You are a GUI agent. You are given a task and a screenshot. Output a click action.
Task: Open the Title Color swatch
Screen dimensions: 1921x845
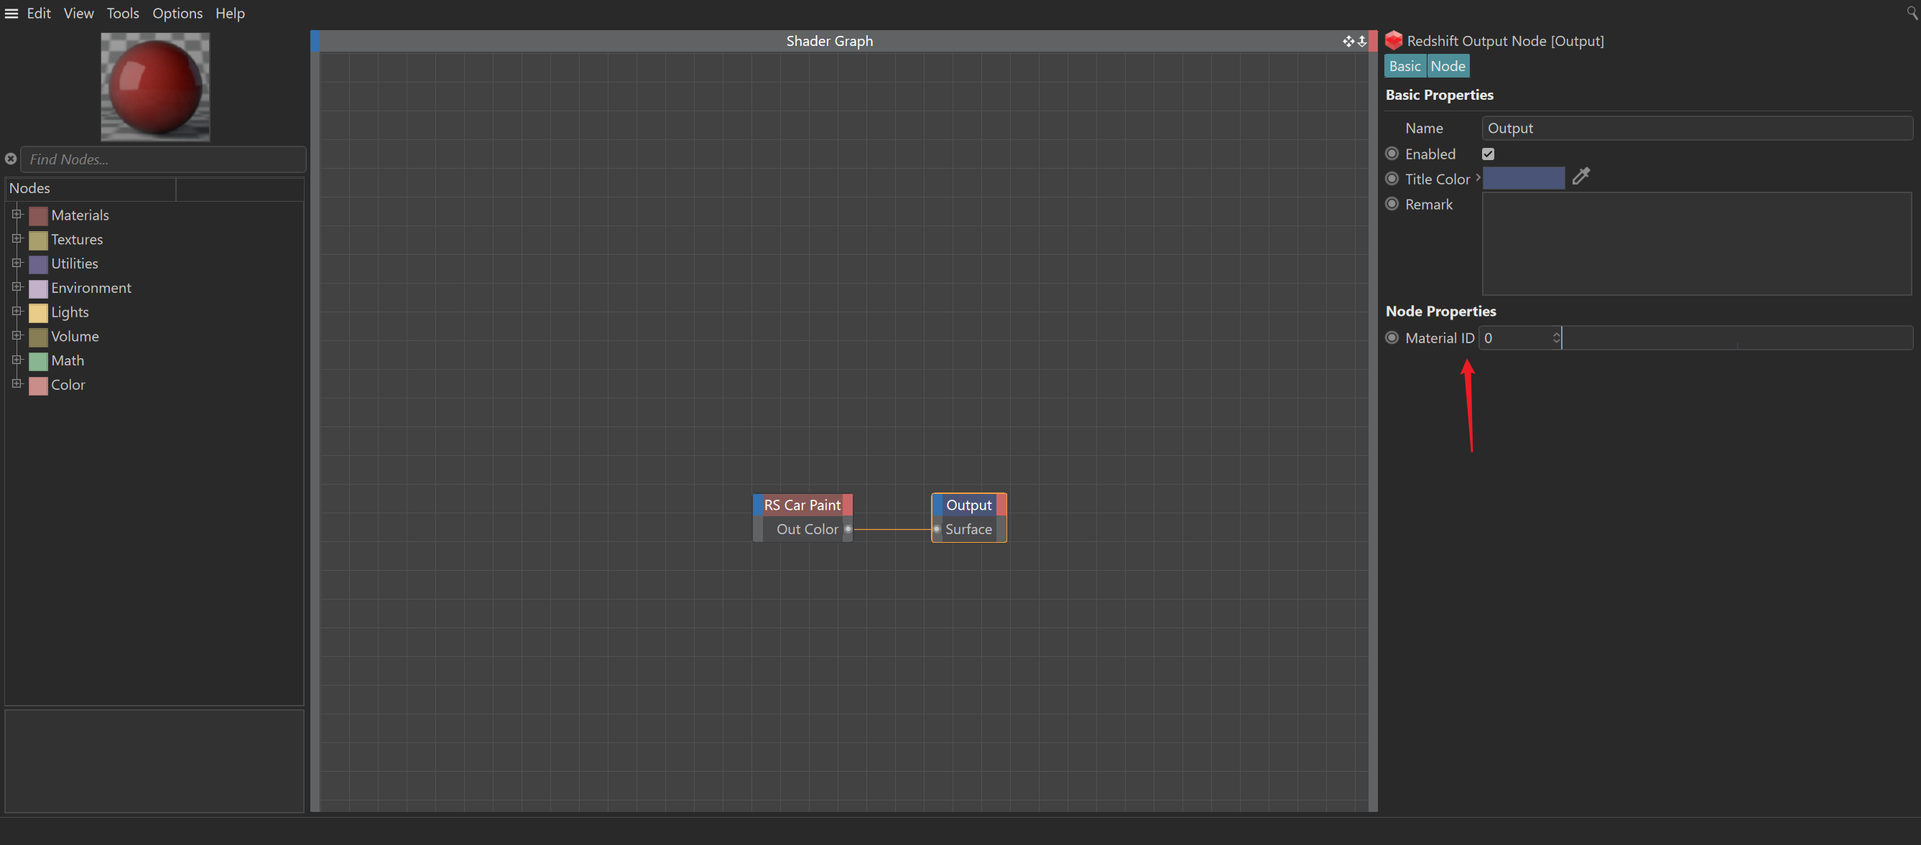pyautogui.click(x=1524, y=178)
